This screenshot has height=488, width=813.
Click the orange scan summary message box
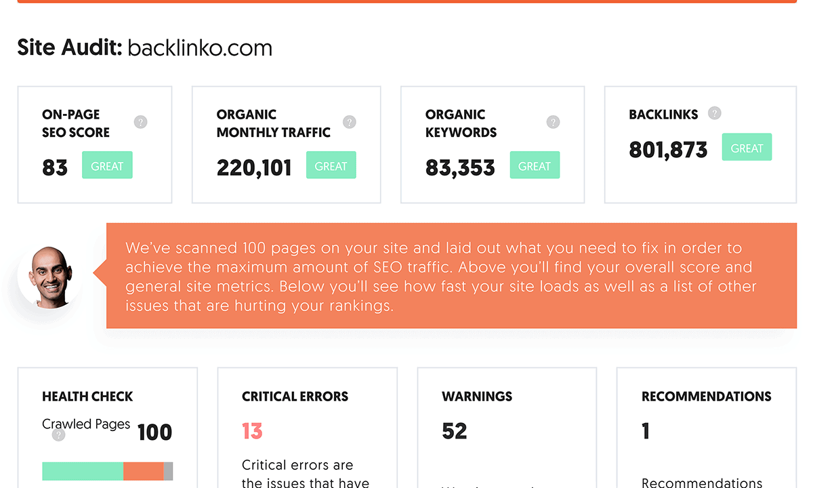click(x=451, y=276)
